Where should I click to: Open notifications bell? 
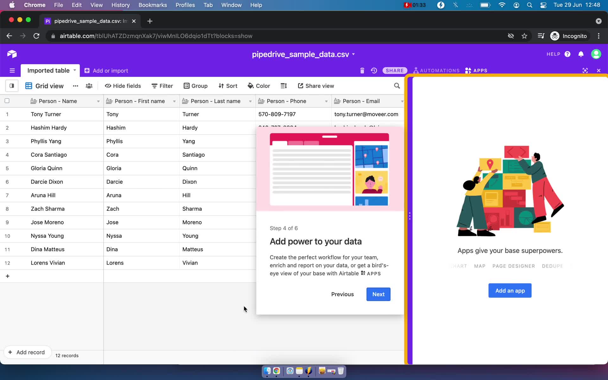581,54
